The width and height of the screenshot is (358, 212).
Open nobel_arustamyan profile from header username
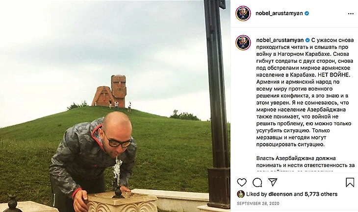(279, 13)
